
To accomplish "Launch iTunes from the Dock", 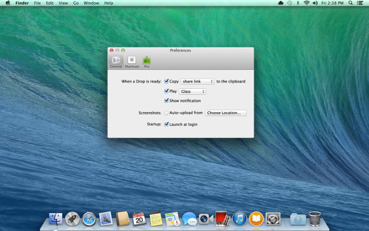I will point(240,219).
